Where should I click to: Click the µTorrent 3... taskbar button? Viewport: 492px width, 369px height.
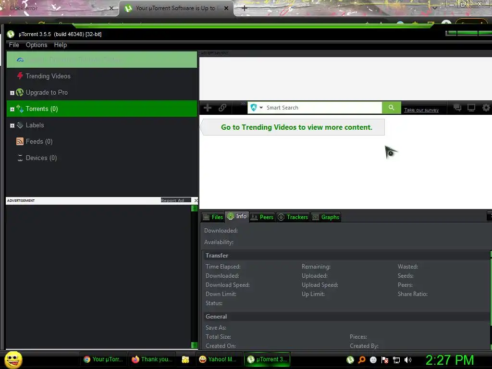(x=267, y=359)
